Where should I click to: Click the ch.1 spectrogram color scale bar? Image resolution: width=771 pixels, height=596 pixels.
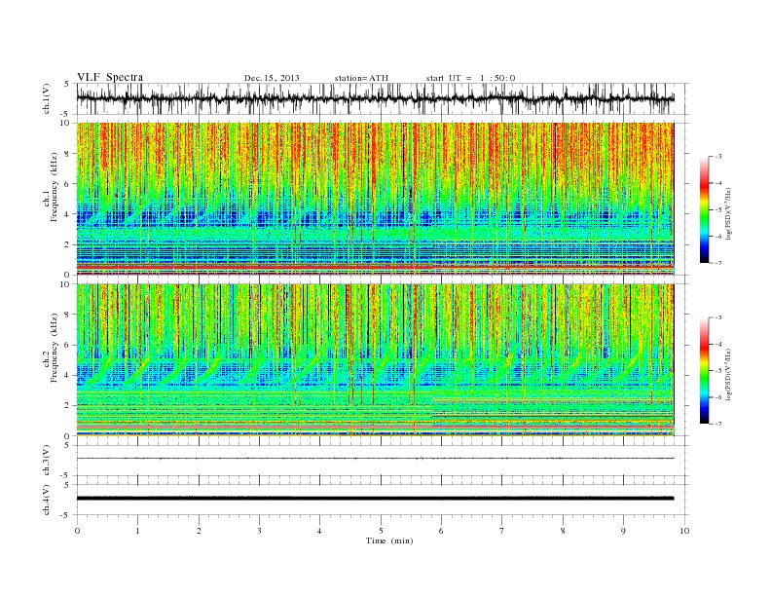(x=704, y=209)
